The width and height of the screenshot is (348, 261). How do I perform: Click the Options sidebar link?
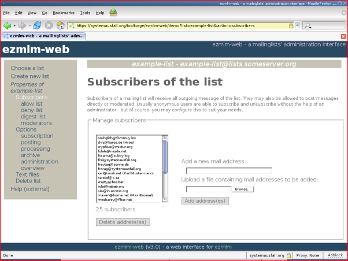(26, 129)
